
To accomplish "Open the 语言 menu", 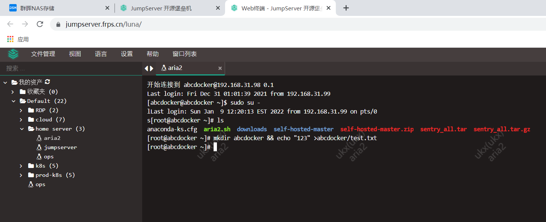I will 101,54.
